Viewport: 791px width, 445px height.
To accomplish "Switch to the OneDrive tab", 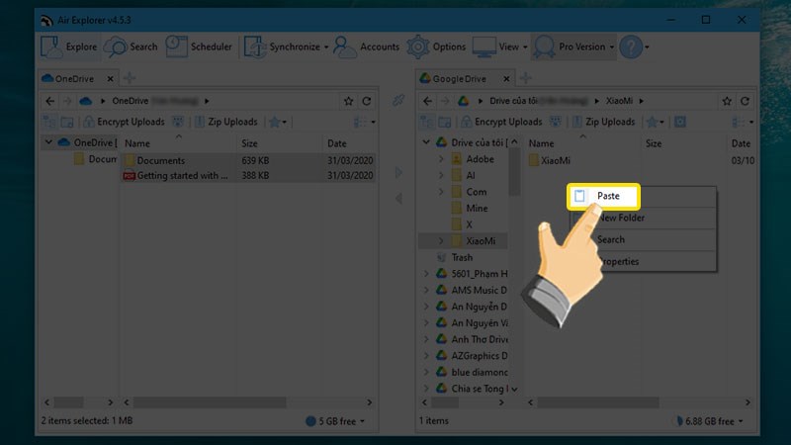I will (73, 79).
